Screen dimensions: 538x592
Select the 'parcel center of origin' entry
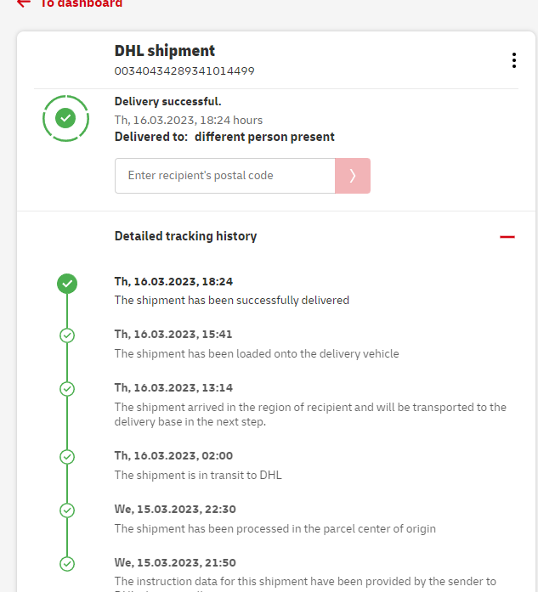tap(275, 528)
